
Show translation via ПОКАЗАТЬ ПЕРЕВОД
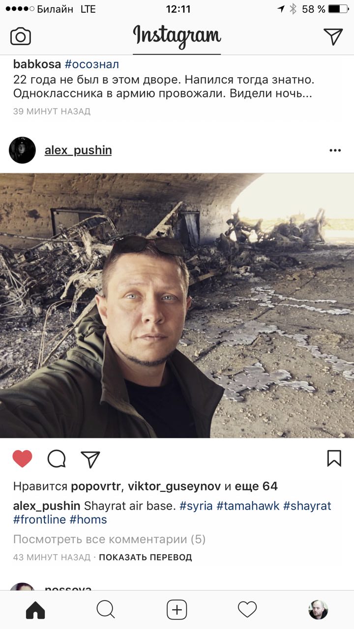(x=146, y=557)
